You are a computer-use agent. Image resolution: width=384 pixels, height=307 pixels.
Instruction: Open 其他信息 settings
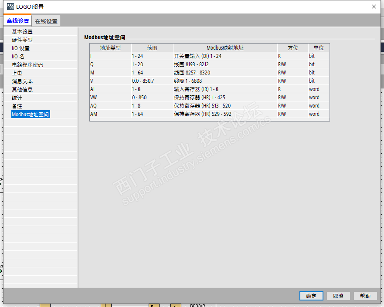click(22, 90)
